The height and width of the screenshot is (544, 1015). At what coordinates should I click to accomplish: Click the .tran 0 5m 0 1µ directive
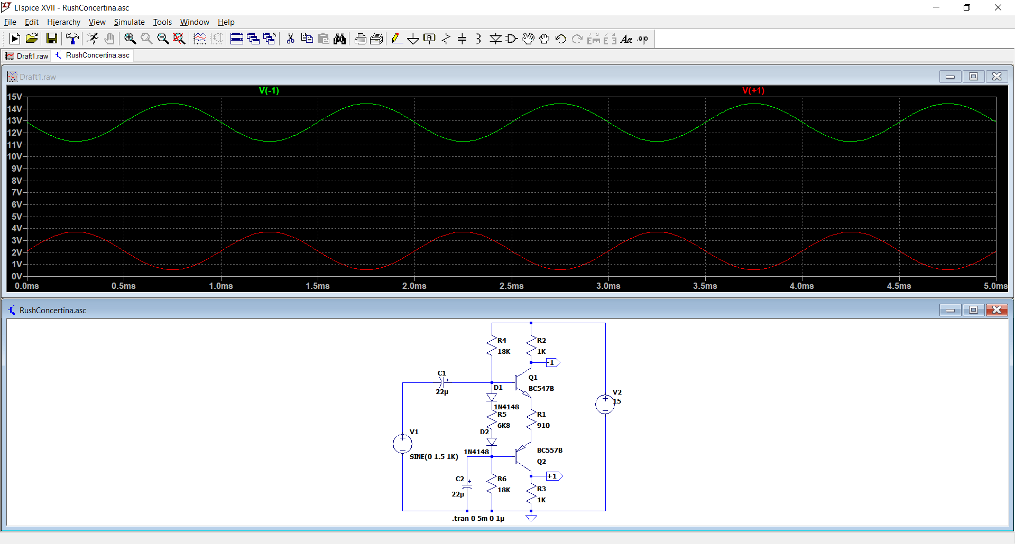point(478,518)
